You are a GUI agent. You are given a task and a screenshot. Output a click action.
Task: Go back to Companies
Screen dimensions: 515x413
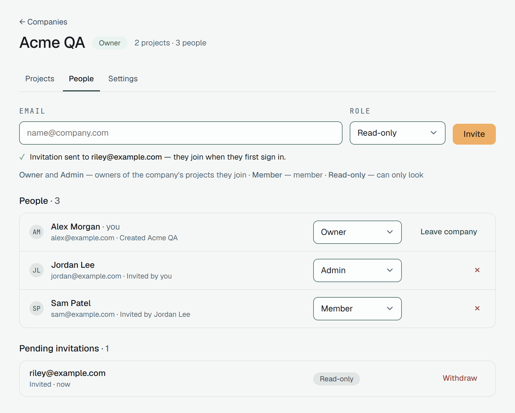point(43,22)
